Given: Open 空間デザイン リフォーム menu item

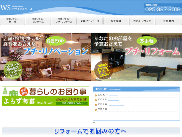Looking at the screenshot, I should [x=38, y=20].
